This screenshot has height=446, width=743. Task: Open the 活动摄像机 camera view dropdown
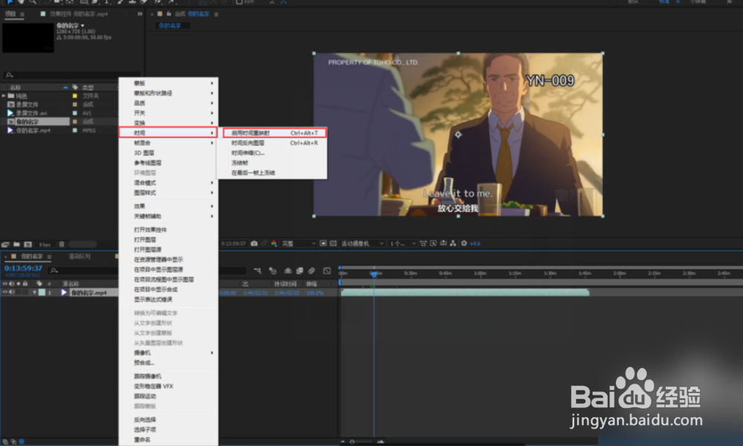[x=362, y=244]
